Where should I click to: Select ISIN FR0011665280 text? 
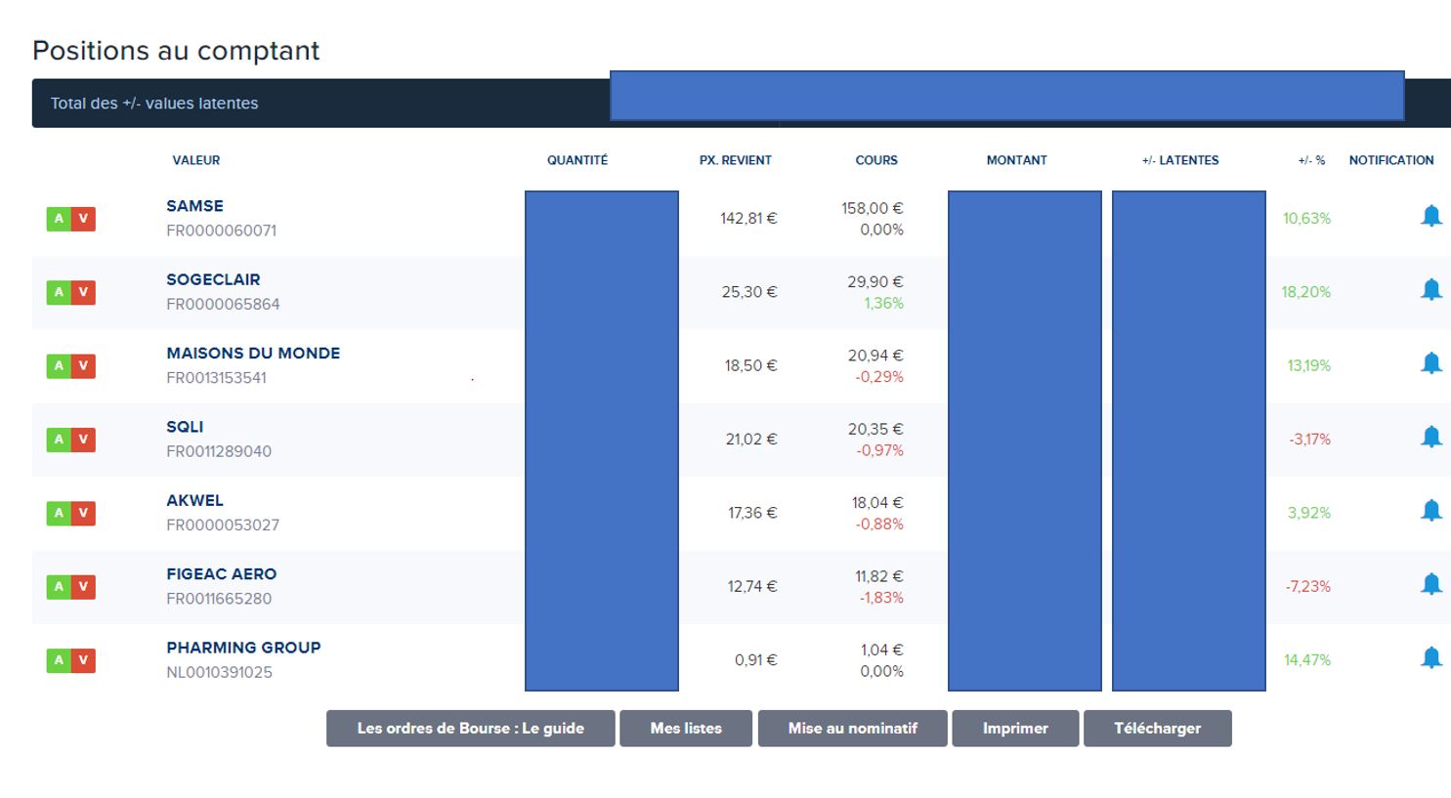coord(219,599)
